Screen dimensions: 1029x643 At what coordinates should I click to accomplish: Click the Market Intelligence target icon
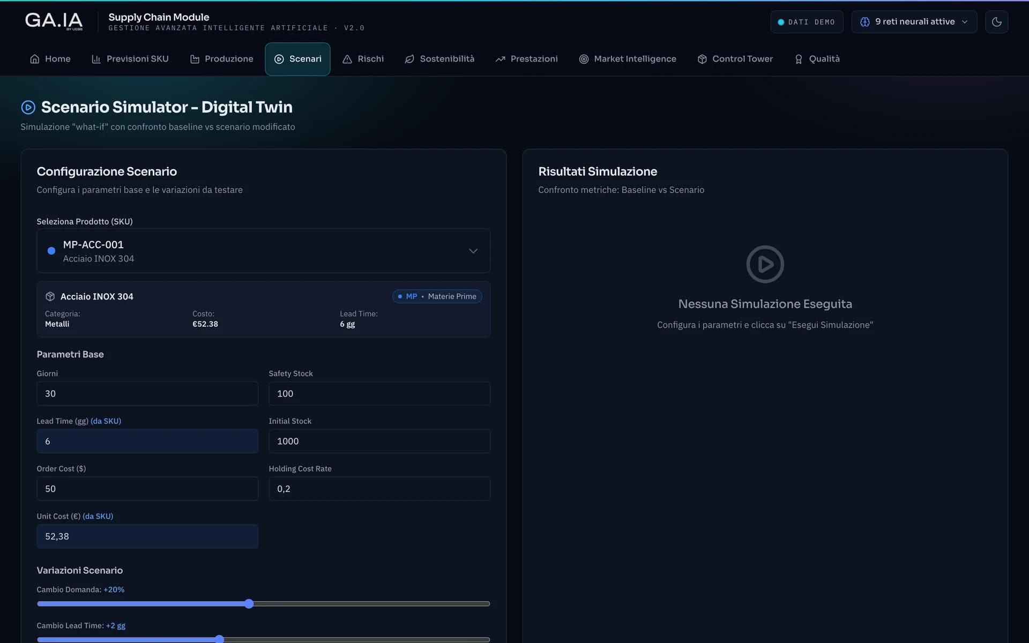pyautogui.click(x=584, y=59)
